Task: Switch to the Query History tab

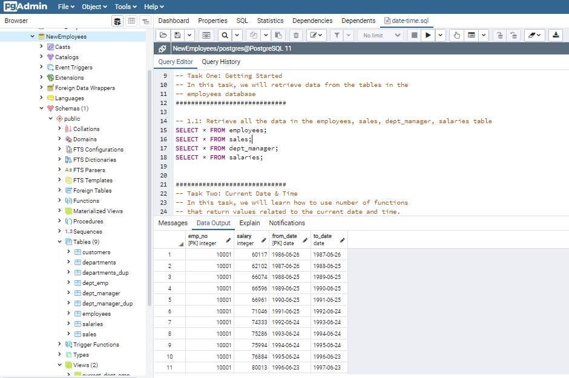Action: pyautogui.click(x=221, y=62)
